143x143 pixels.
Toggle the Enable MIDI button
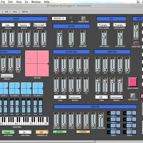83,19
